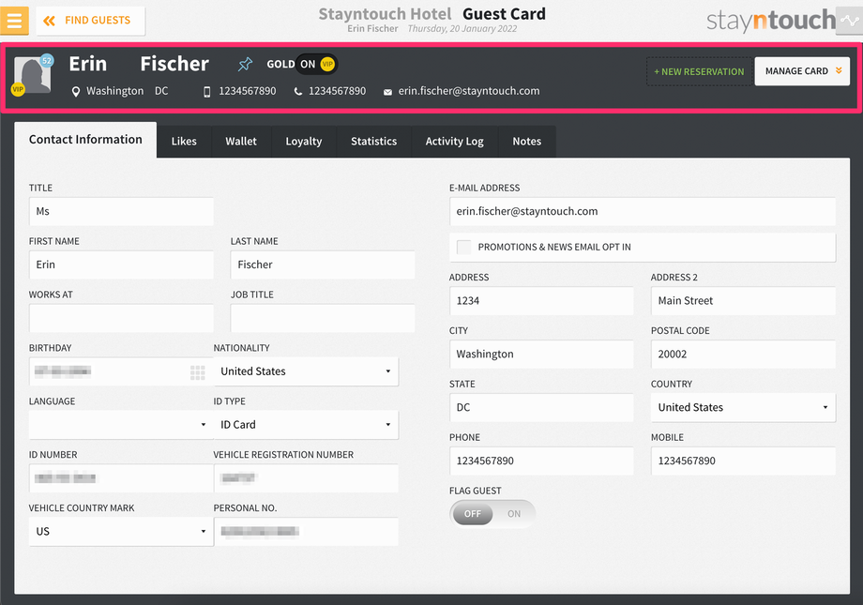View the Statistics tab
The image size is (863, 605).
tap(373, 142)
